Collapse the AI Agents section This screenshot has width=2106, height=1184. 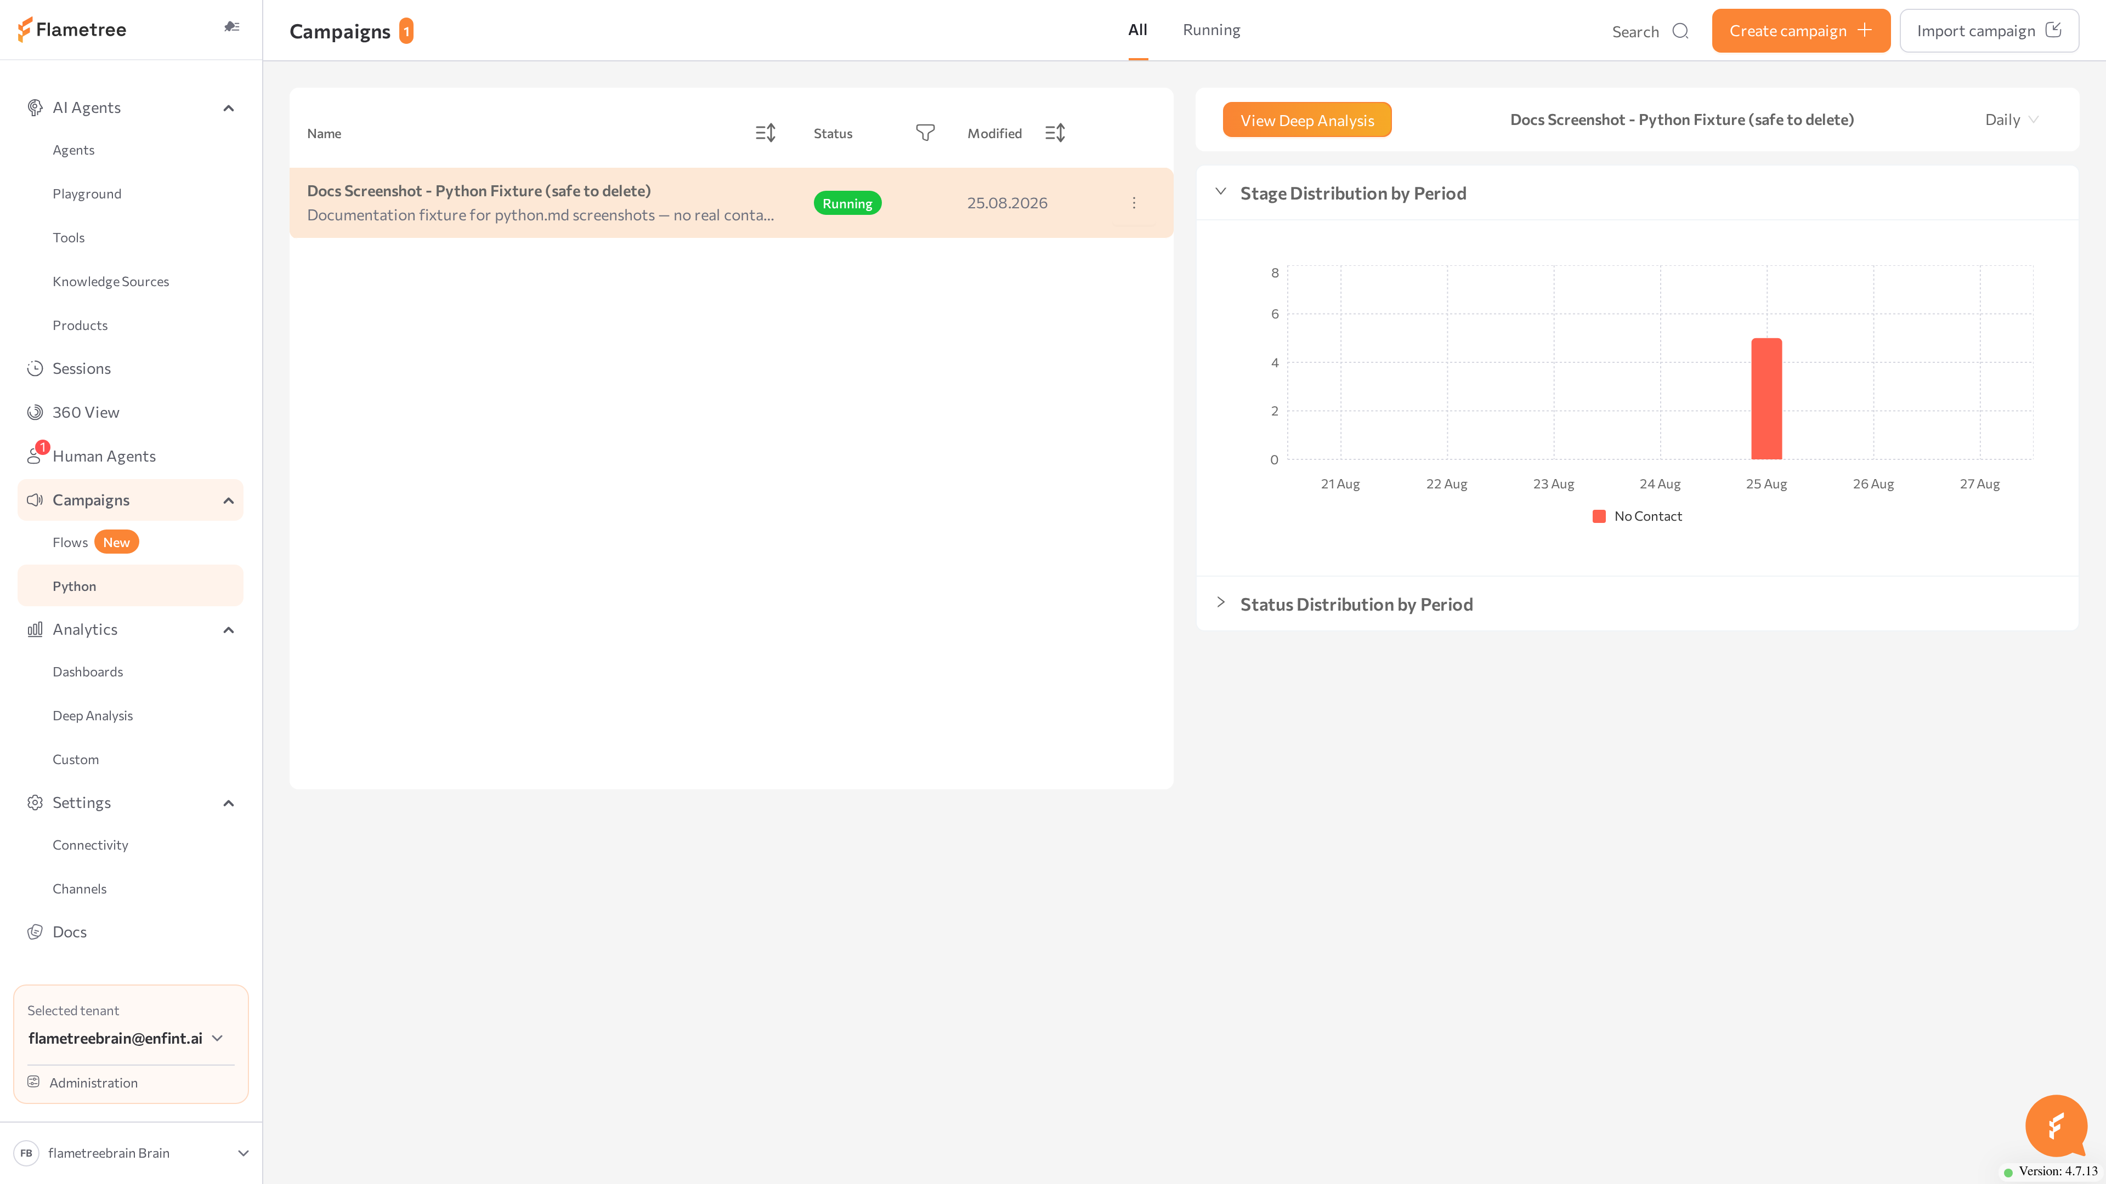coord(229,108)
